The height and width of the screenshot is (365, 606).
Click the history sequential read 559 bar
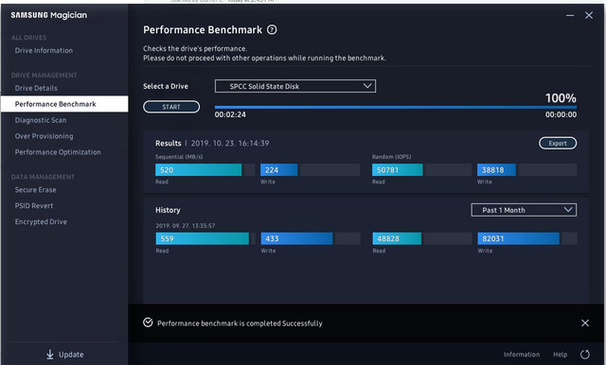tap(205, 238)
